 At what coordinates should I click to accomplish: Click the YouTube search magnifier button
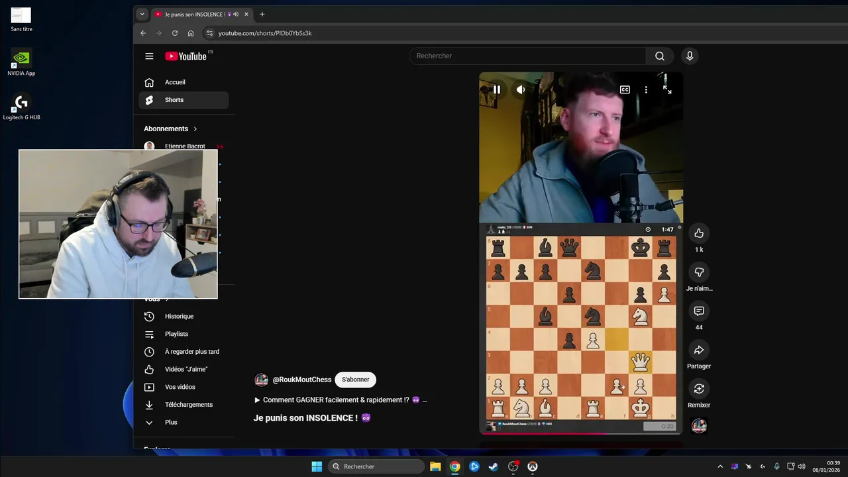[660, 56]
